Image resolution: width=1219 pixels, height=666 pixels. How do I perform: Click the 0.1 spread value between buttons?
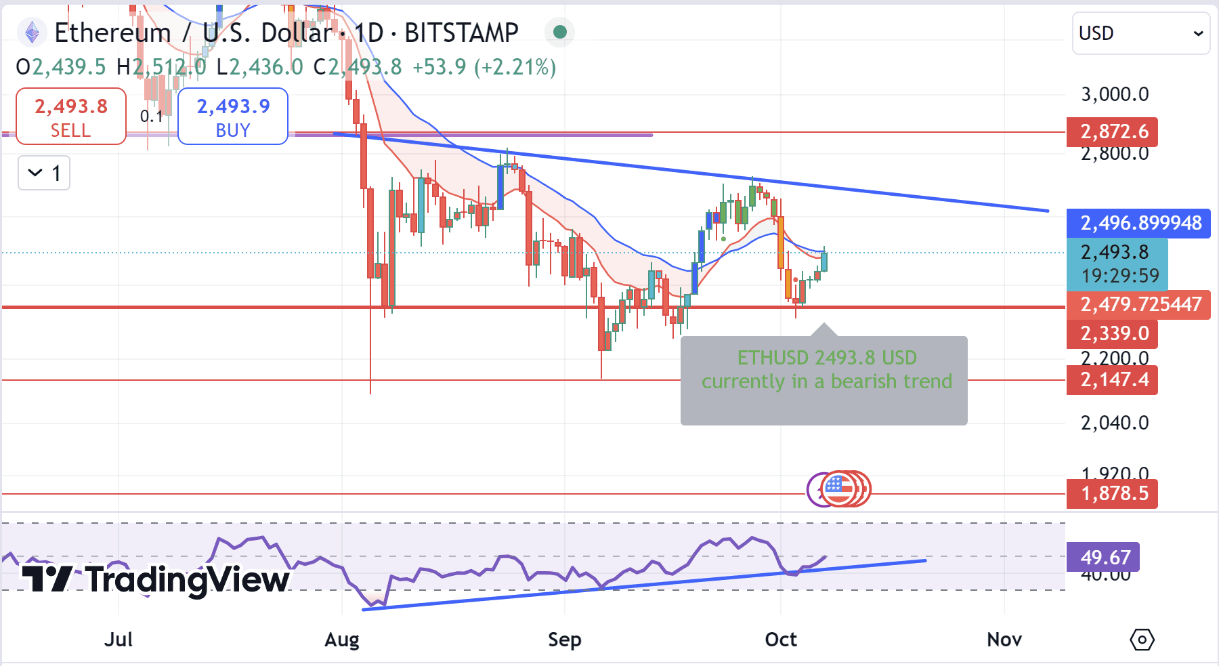pos(152,117)
